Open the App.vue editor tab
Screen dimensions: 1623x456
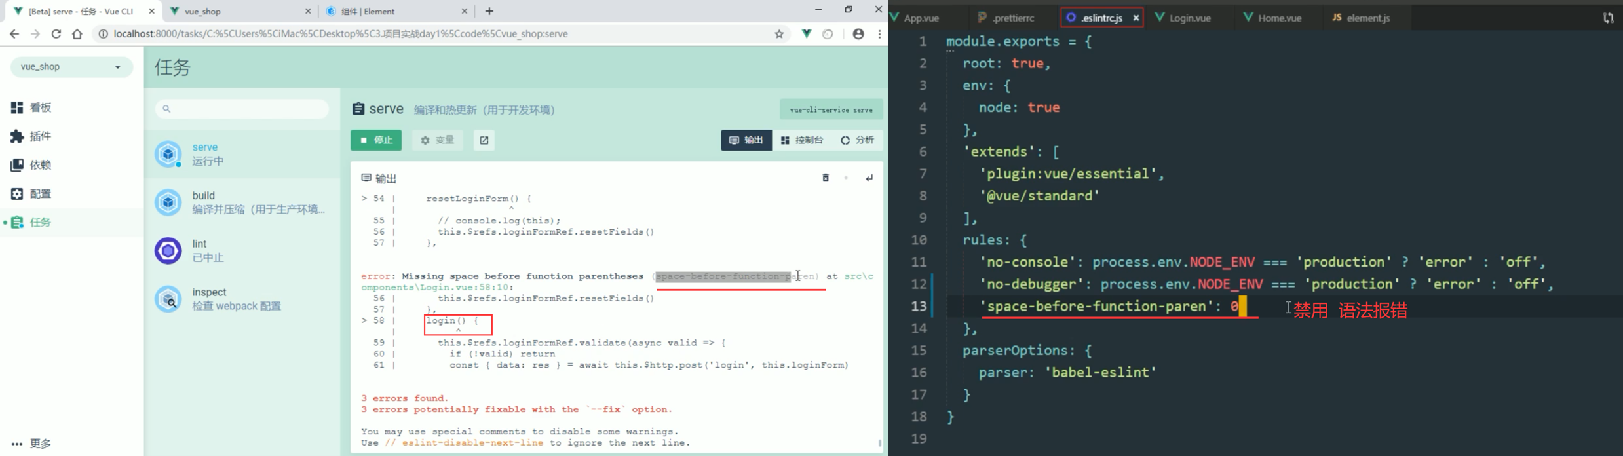click(921, 18)
